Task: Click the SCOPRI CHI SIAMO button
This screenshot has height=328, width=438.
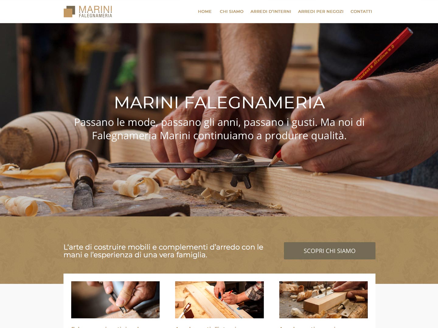Action: 329,251
